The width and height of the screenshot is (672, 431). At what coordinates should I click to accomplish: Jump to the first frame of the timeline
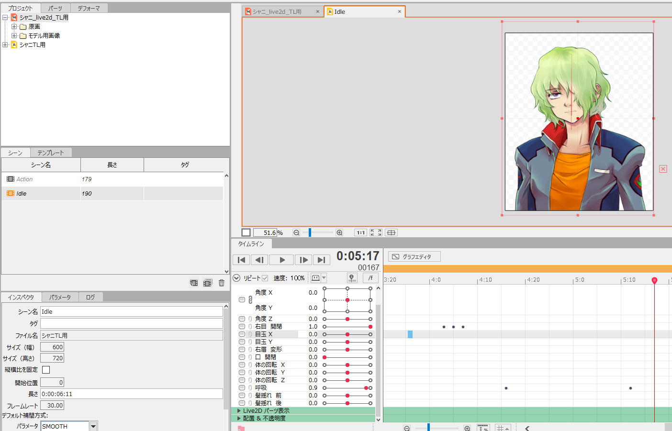241,260
